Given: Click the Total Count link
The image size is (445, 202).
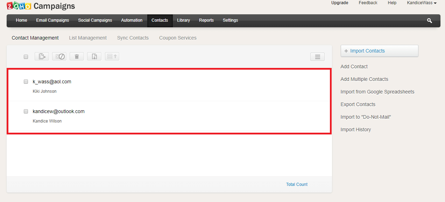Looking at the screenshot, I should (x=297, y=184).
